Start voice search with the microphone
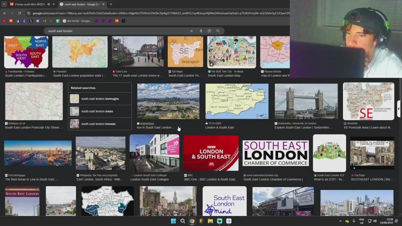Image resolution: width=402 pixels, height=226 pixels. click(x=201, y=31)
